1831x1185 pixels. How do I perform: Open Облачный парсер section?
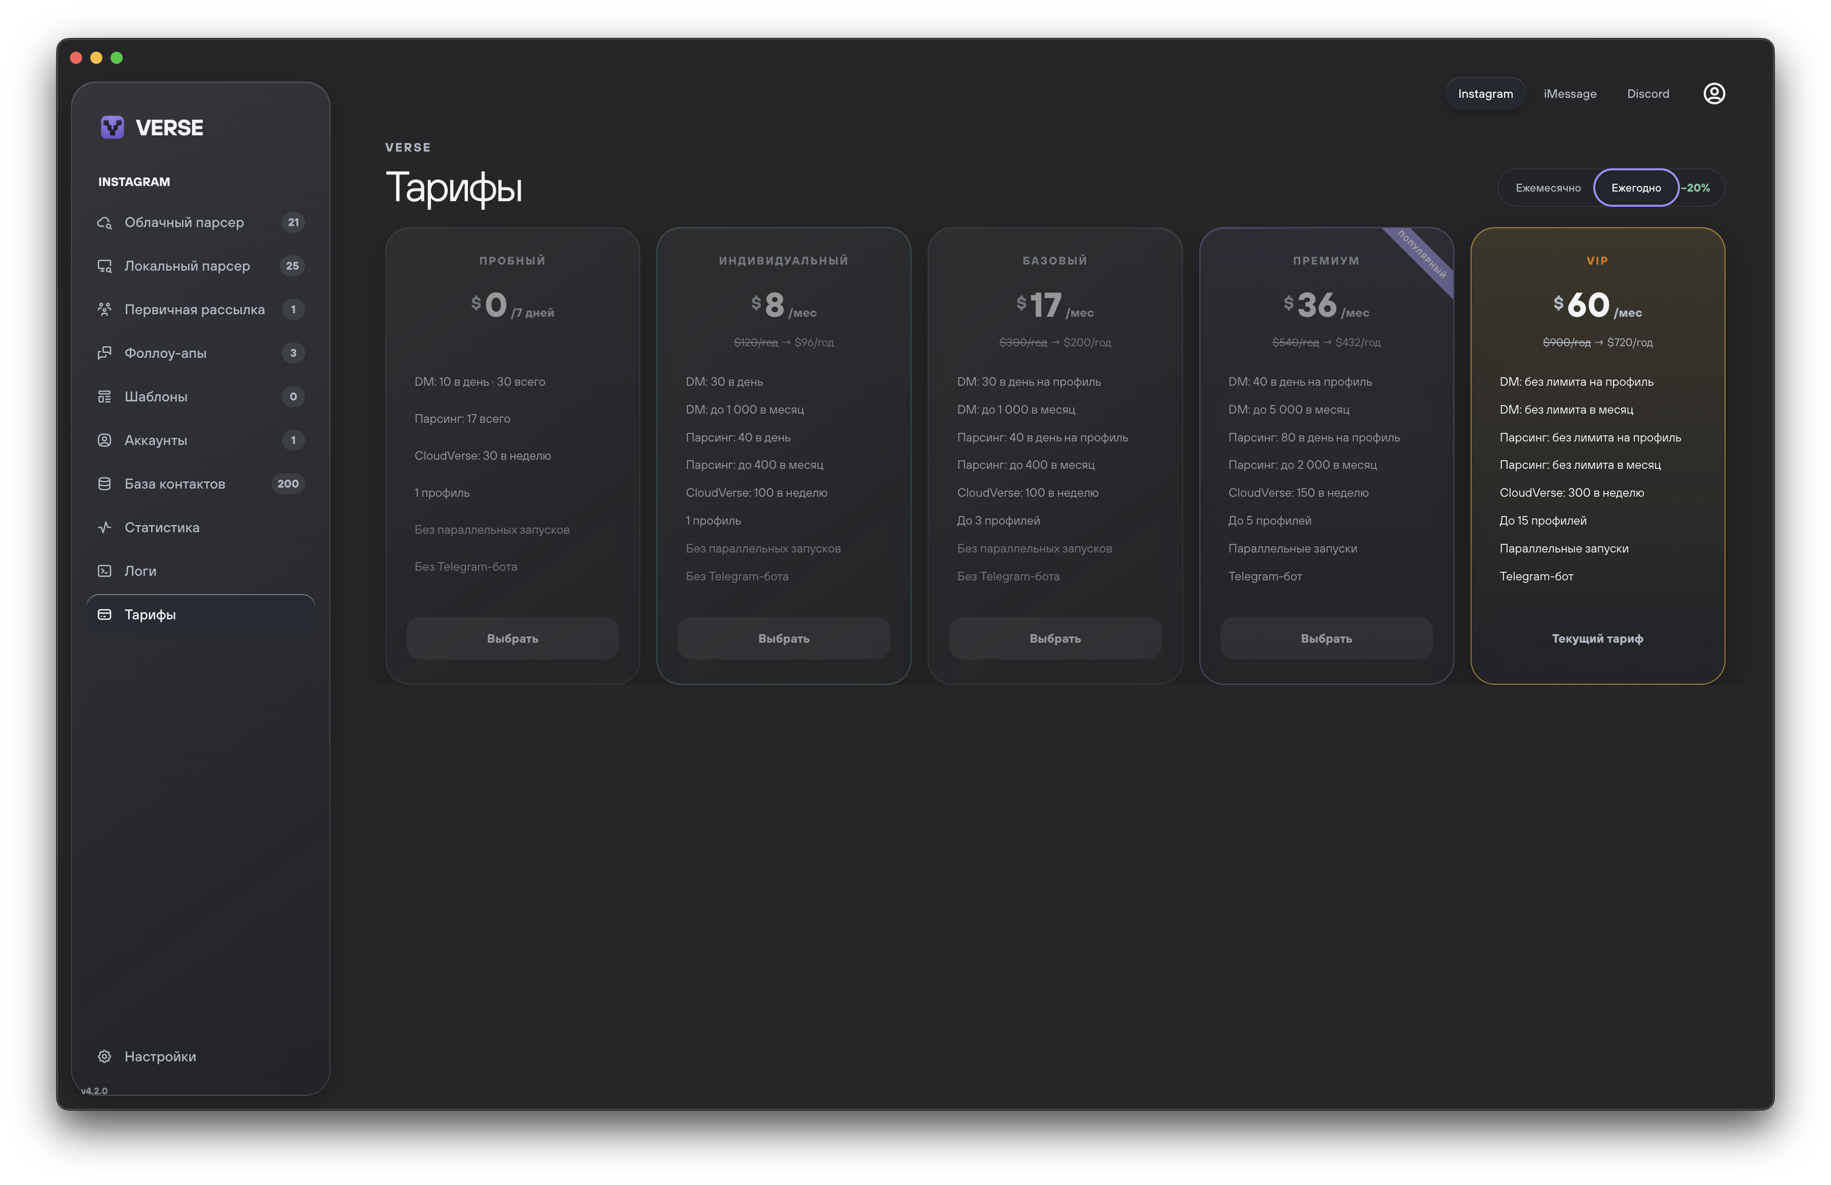click(x=201, y=222)
